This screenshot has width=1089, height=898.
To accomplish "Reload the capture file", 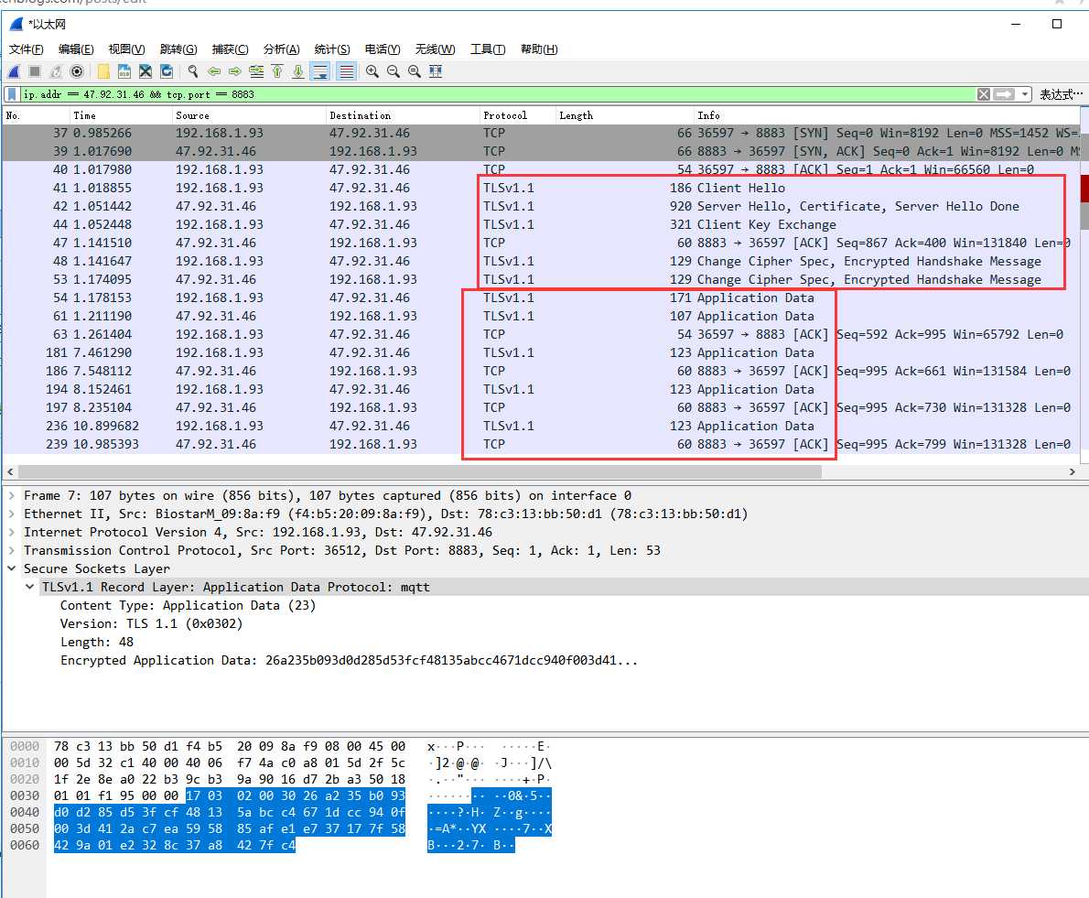I will tap(167, 71).
